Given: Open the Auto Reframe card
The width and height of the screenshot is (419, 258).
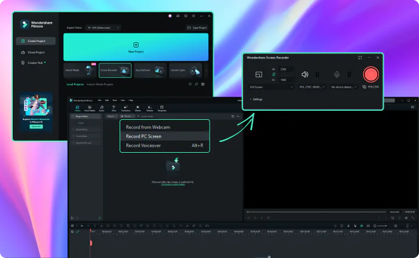Looking at the screenshot, I should tap(150, 71).
